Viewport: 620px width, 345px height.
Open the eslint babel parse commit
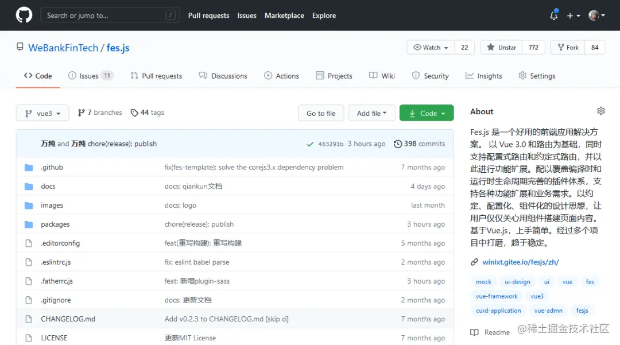[196, 262]
